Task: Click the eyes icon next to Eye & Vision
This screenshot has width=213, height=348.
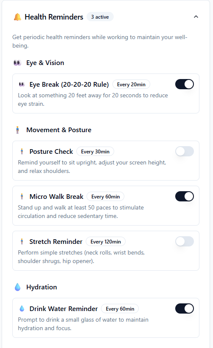Action: click(x=17, y=63)
